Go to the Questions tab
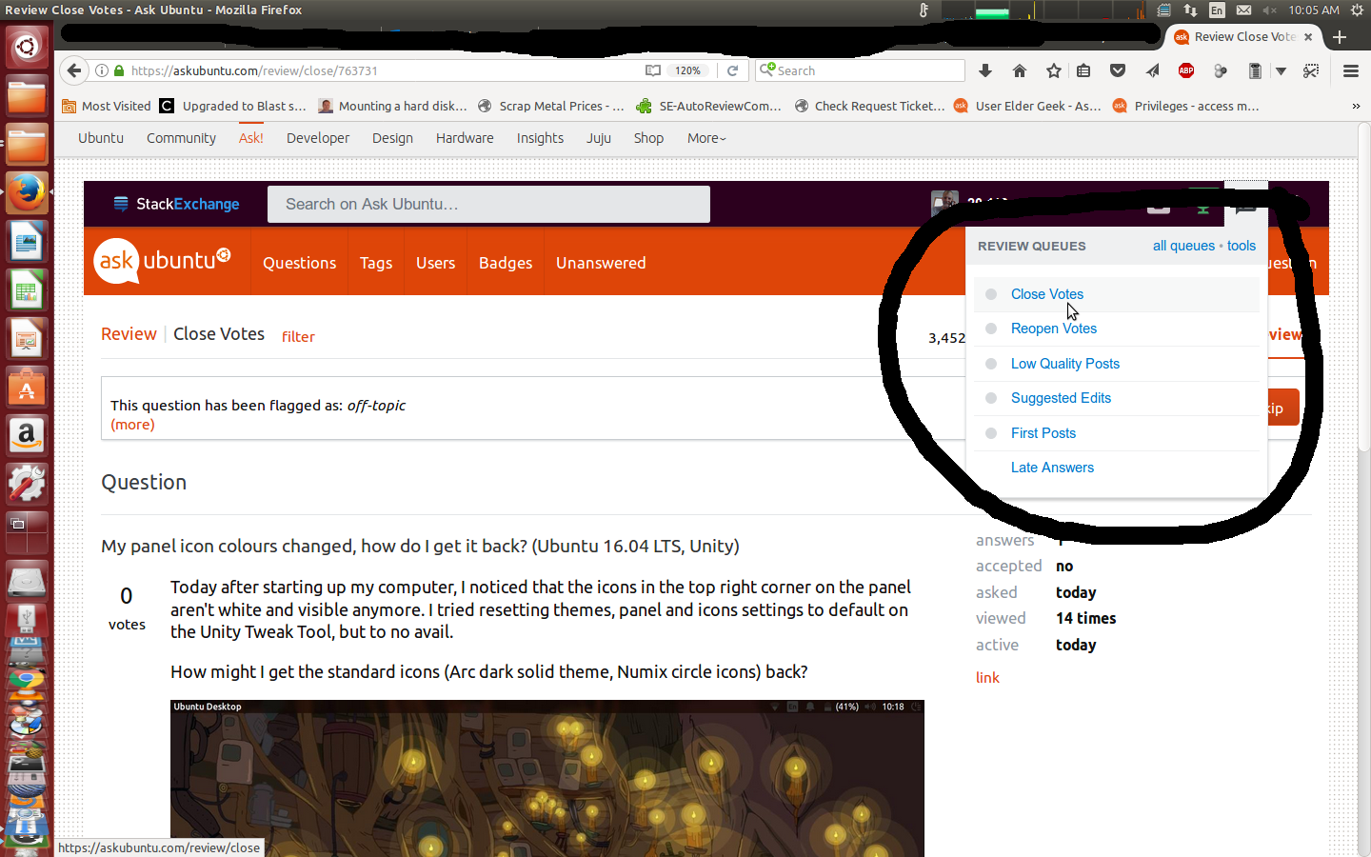Screen dimensions: 1371x857 tap(299, 263)
